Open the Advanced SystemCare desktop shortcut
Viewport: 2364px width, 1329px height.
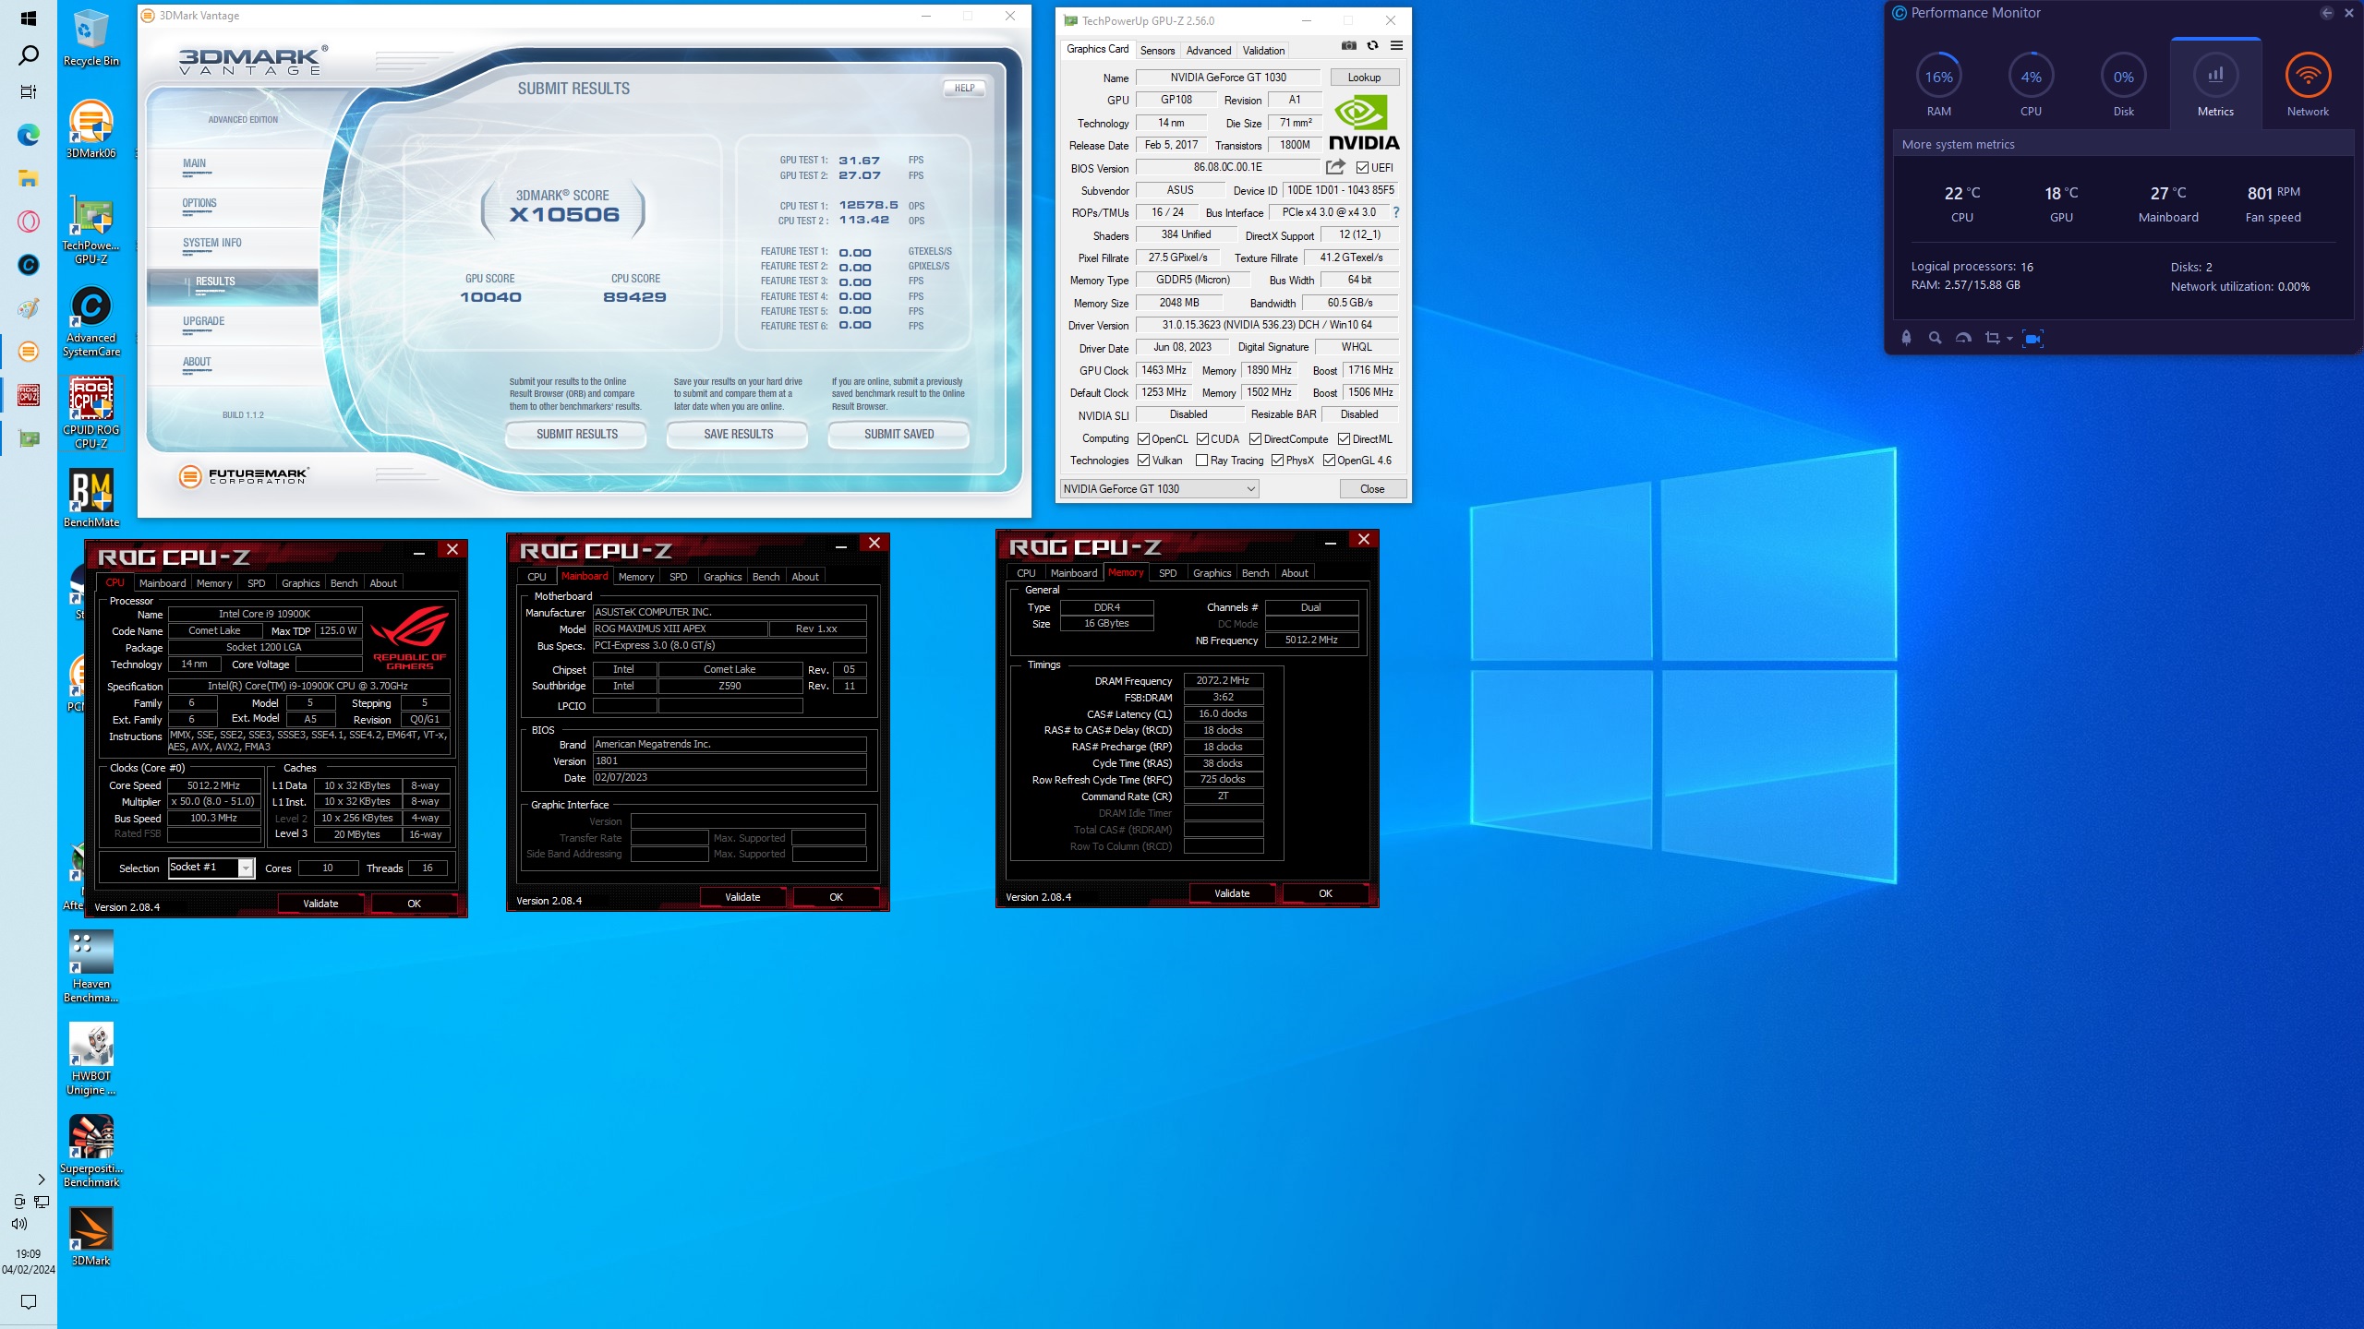(90, 321)
